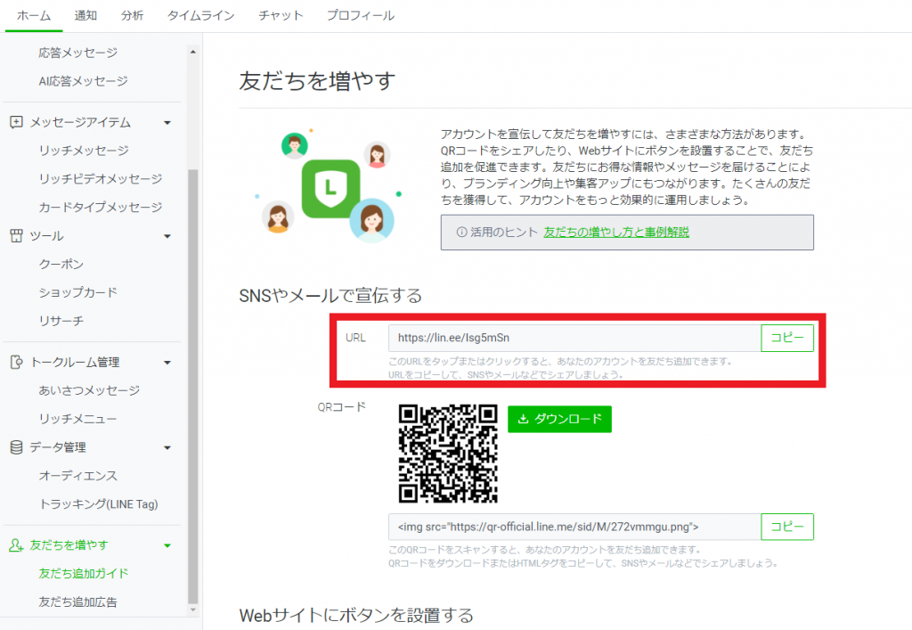
Task: Open カードタイプメッセージ menu item
Action: point(101,207)
